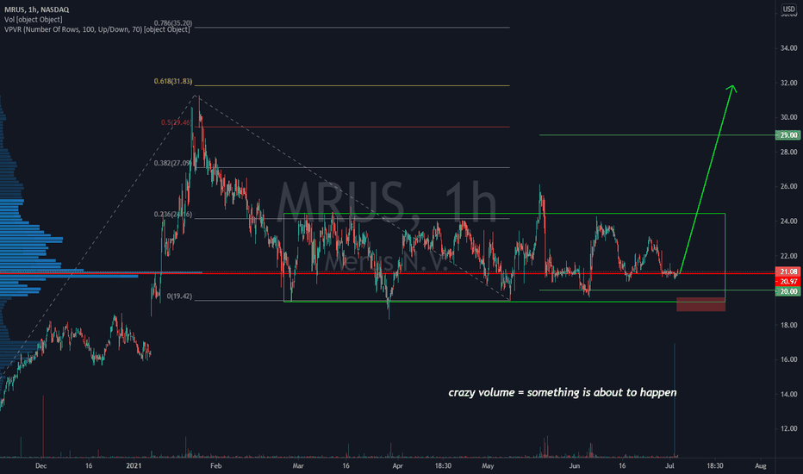Click the Feb date axis label
Viewport: 803px width, 474px height.
(x=215, y=465)
